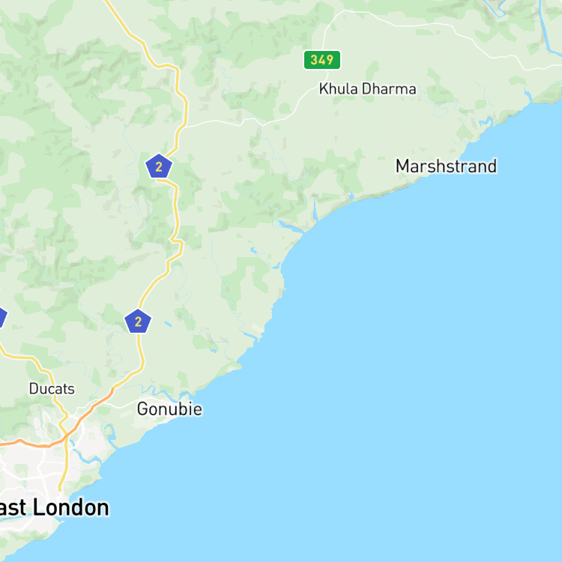The image size is (562, 562).
Task: Click the small blue lake east of southern 2 shield
Action: point(168,324)
